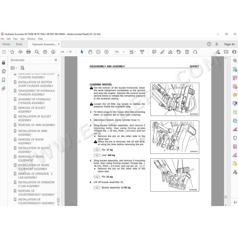Upload the file to cloud
The image size is (238, 238).
click(x=20, y=52)
